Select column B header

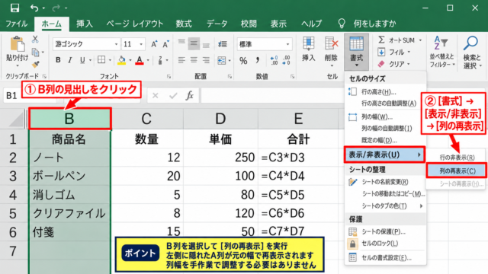(x=69, y=119)
